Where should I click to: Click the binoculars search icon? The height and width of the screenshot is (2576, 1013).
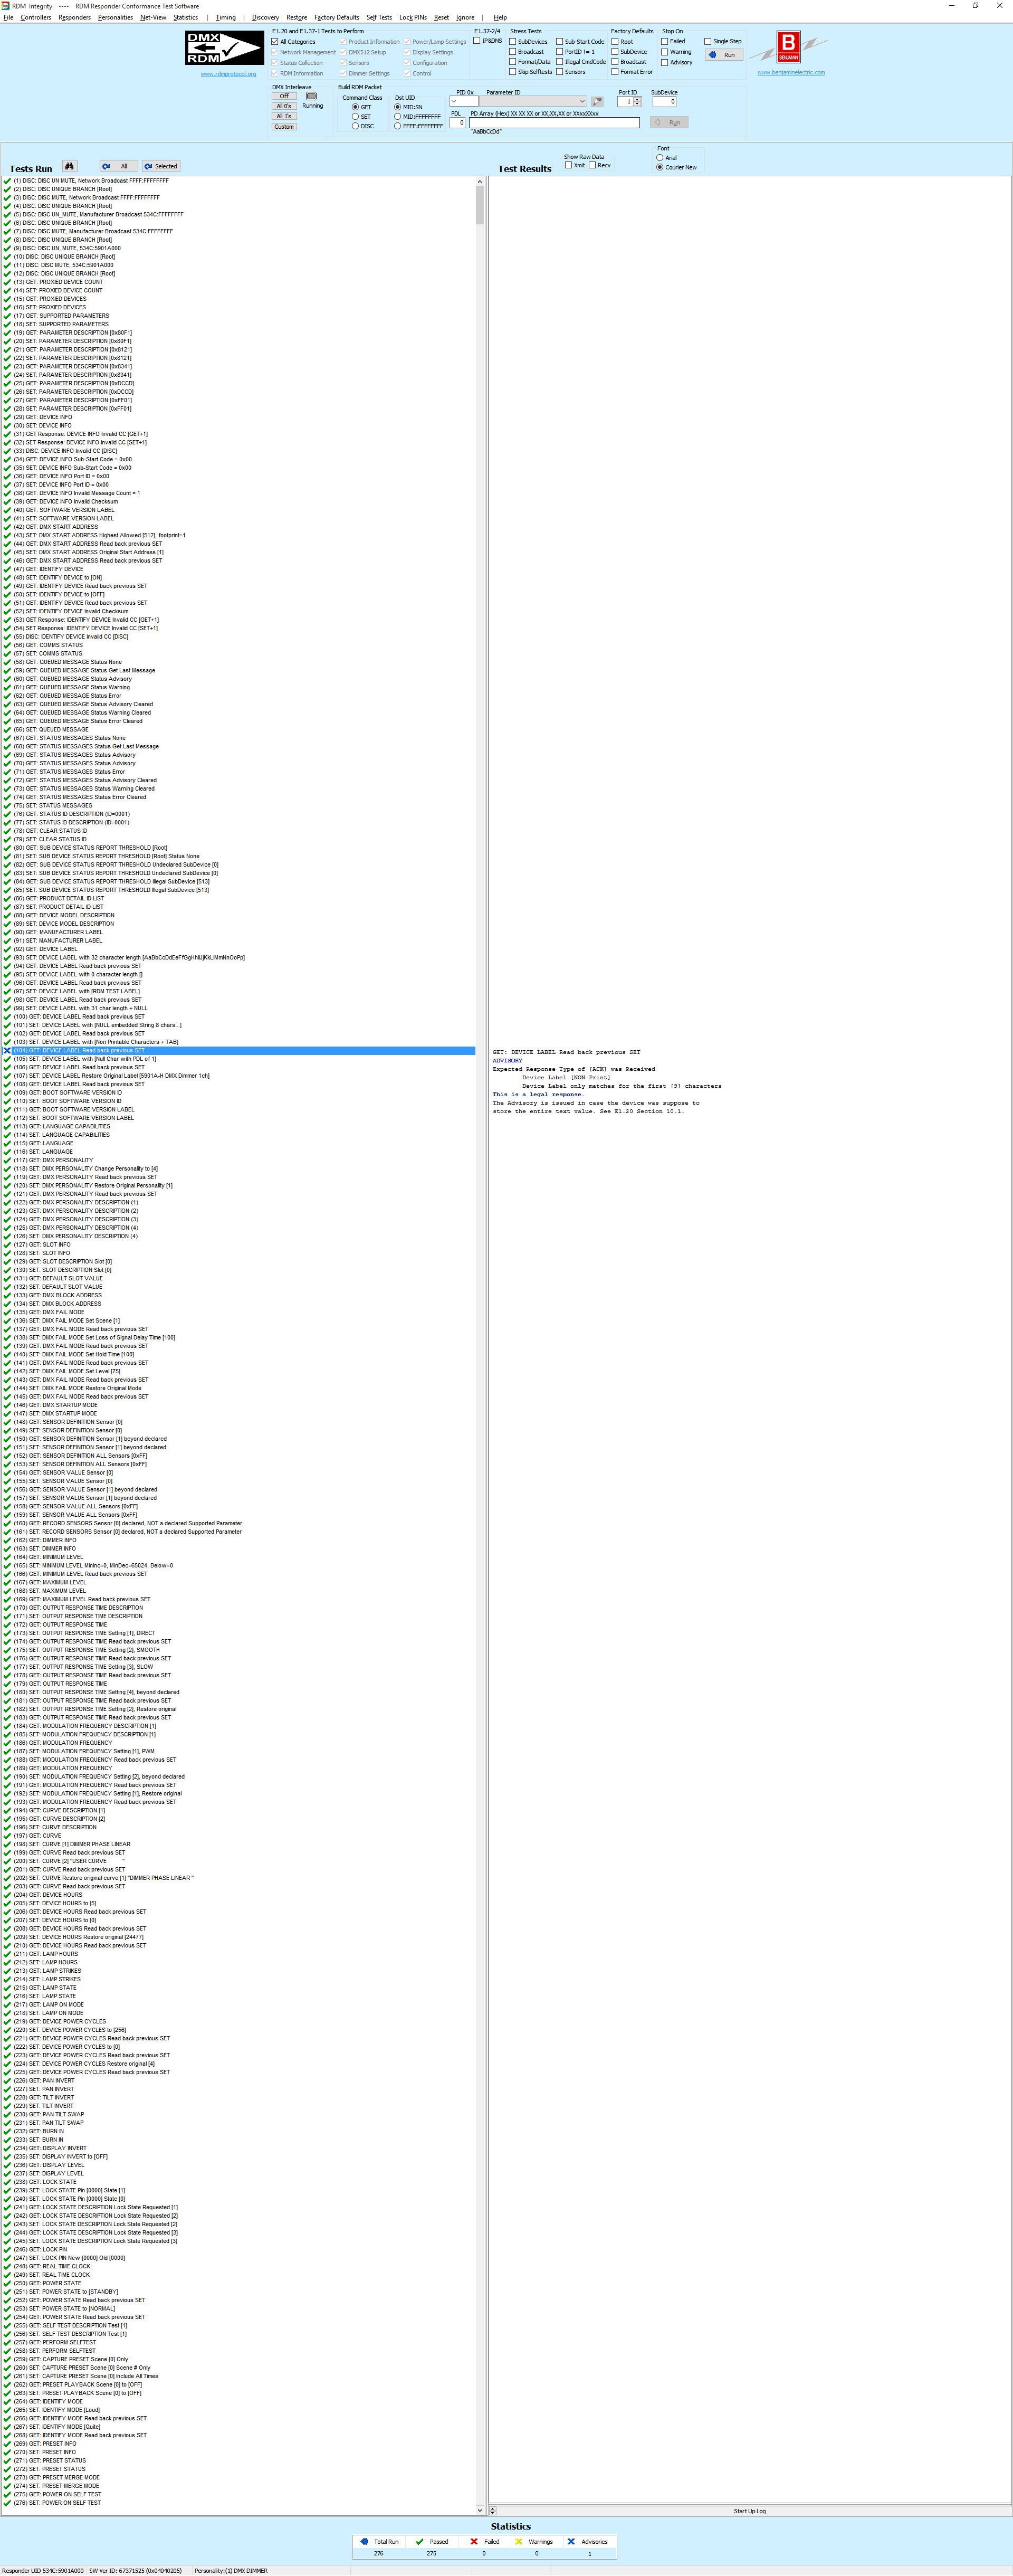(x=69, y=166)
